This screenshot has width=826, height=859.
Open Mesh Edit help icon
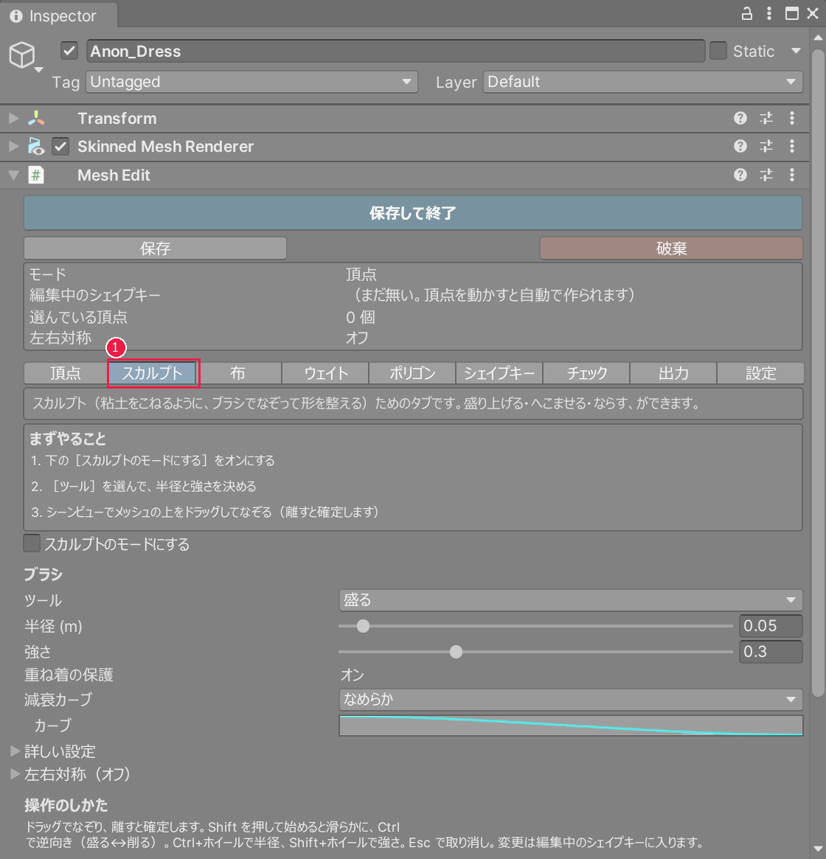(740, 175)
